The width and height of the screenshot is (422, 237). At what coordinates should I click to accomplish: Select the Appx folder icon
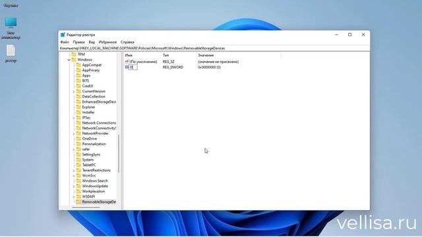[78, 76]
